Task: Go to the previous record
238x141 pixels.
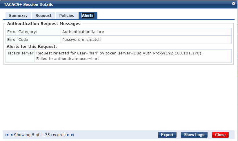Action: 11,135
